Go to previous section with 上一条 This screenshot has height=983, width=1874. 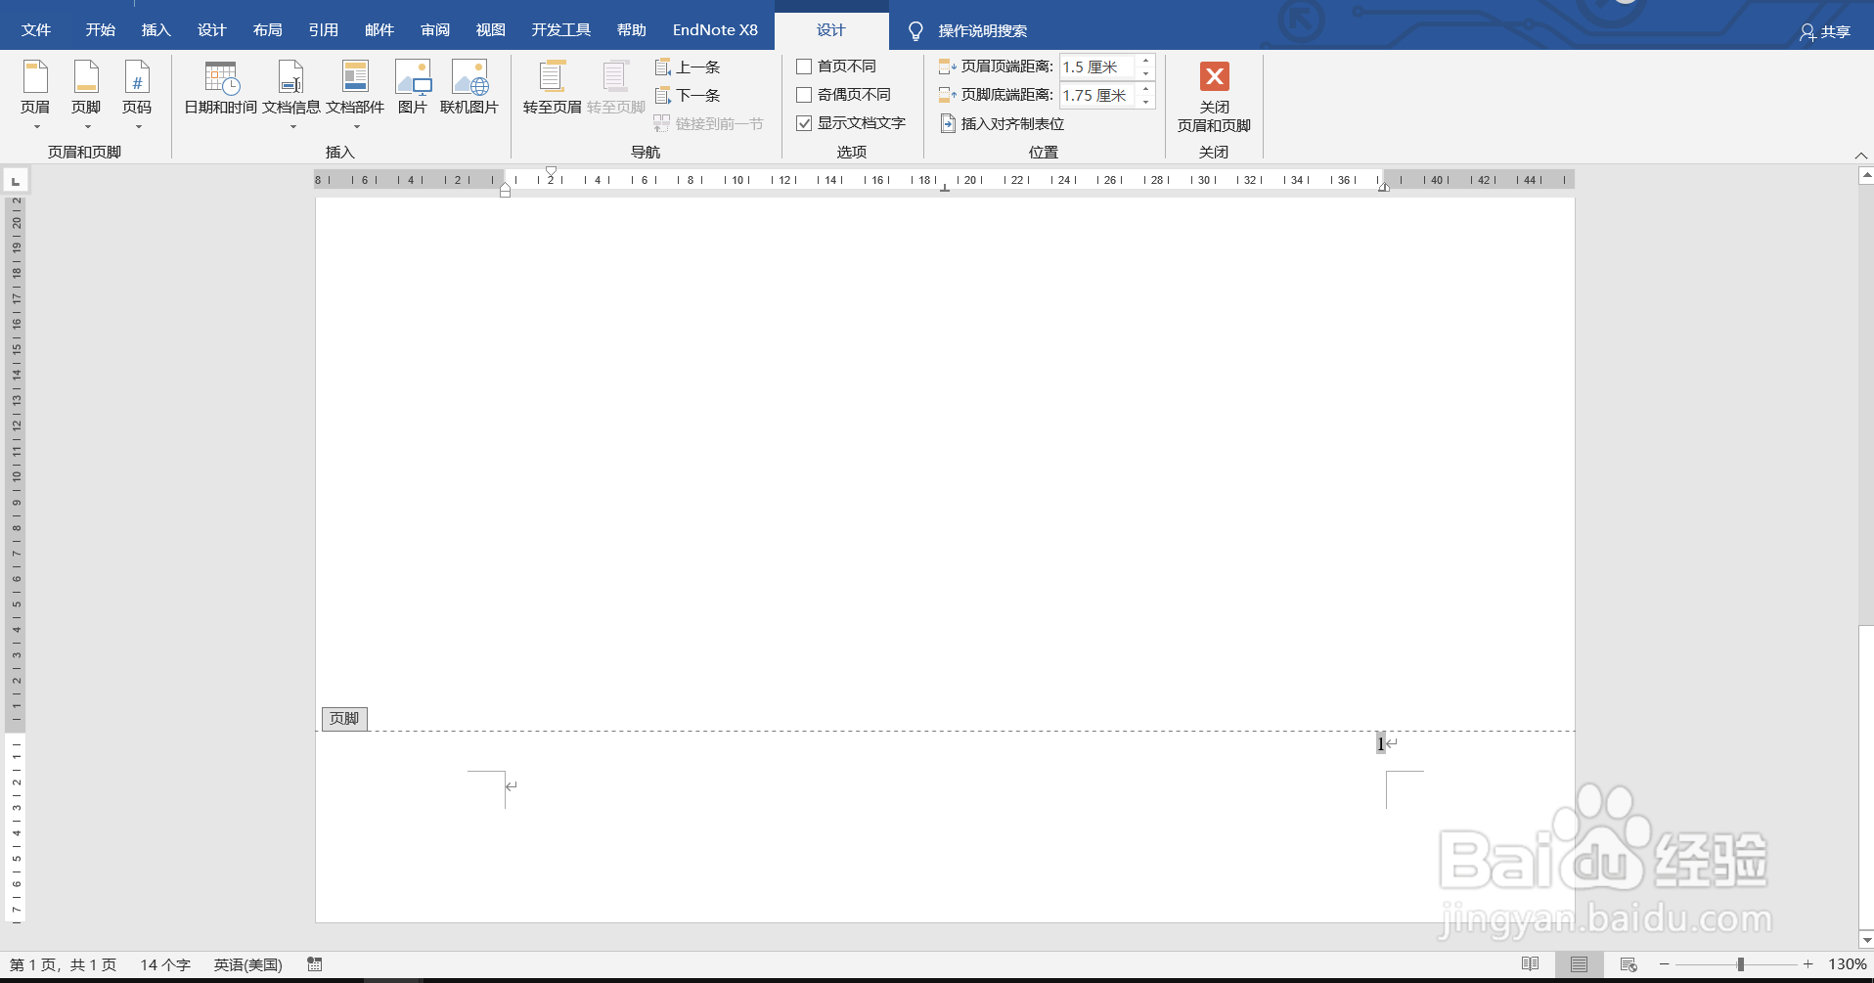click(x=688, y=67)
